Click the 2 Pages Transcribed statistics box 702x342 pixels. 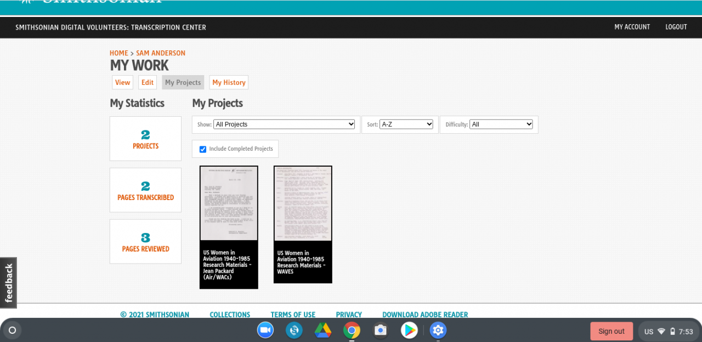pos(145,190)
